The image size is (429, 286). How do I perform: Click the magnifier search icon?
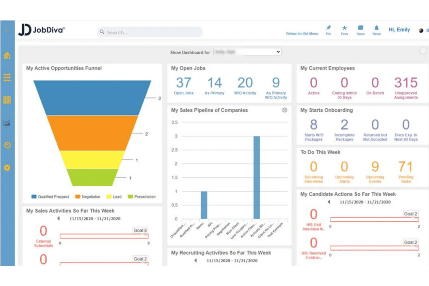tap(102, 32)
